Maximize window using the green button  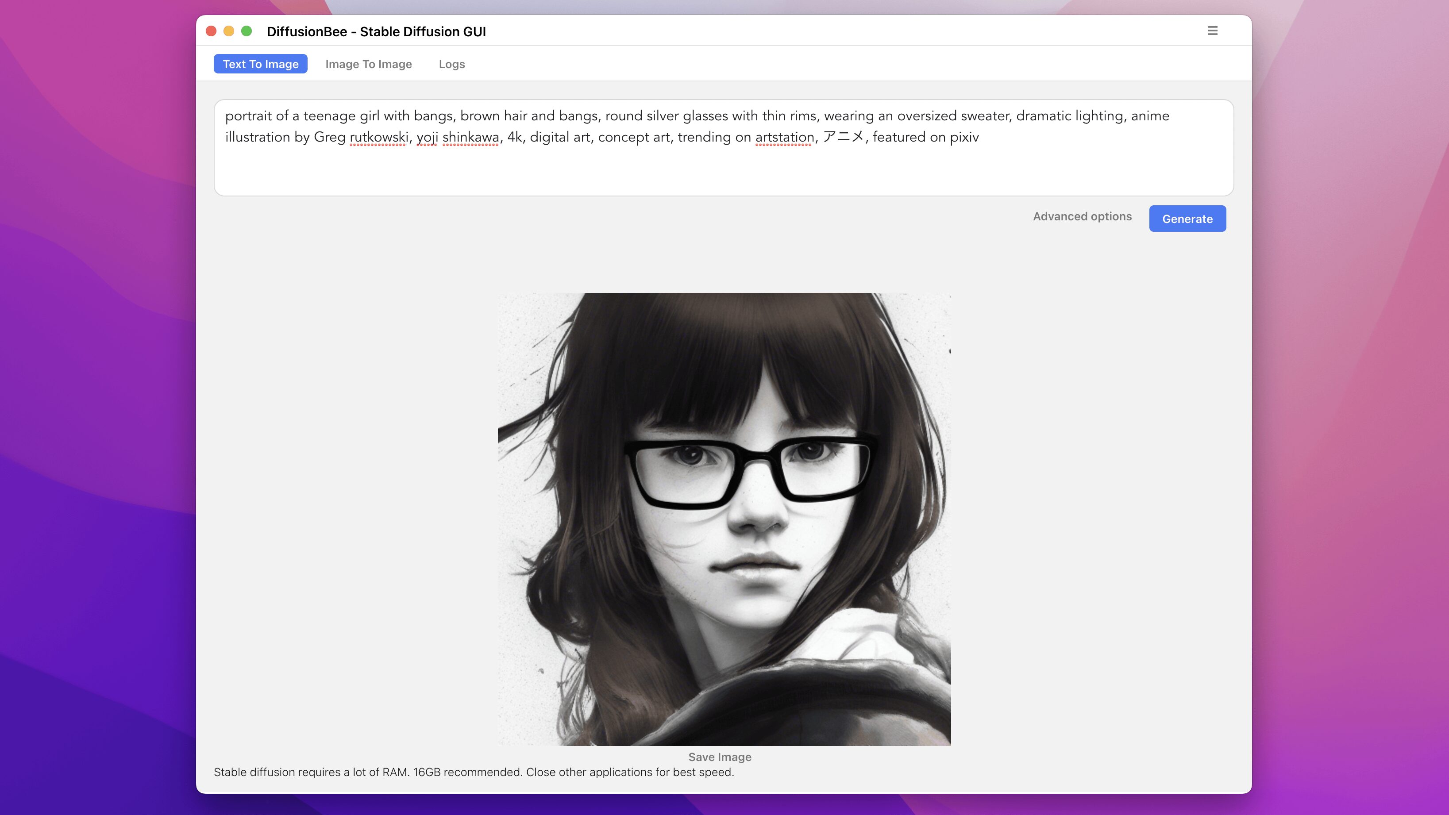(x=247, y=31)
